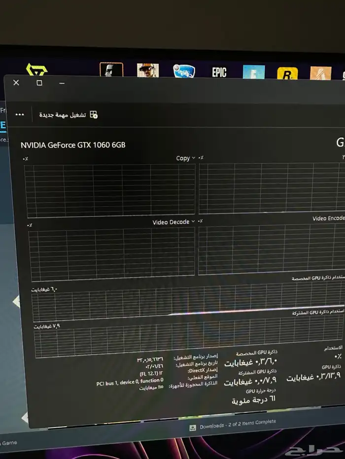Click the Video Encode engine label
Viewport: 345px width, 459px height.
[328, 218]
